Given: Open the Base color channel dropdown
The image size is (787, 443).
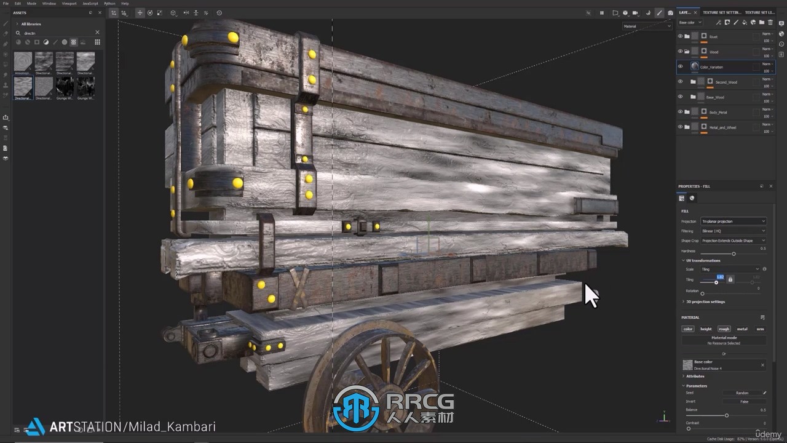Looking at the screenshot, I should pos(690,23).
